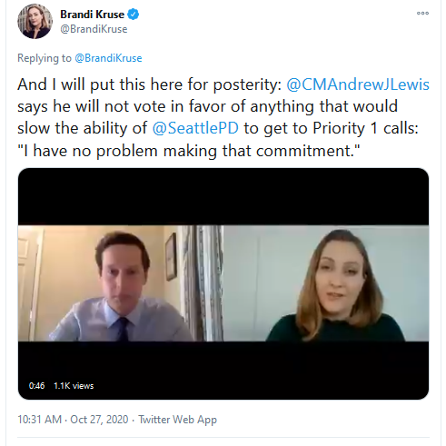Open the 10:31 AM timestamp link

[39, 420]
